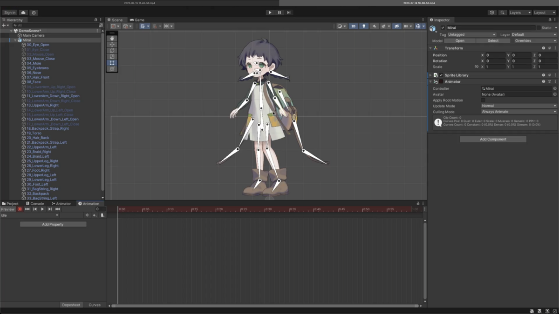Play the Animation clip preview
The width and height of the screenshot is (559, 314).
[42, 209]
